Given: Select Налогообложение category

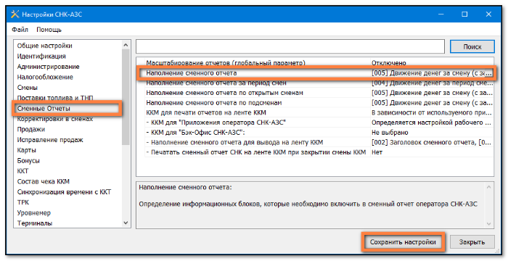Looking at the screenshot, I should [x=45, y=77].
